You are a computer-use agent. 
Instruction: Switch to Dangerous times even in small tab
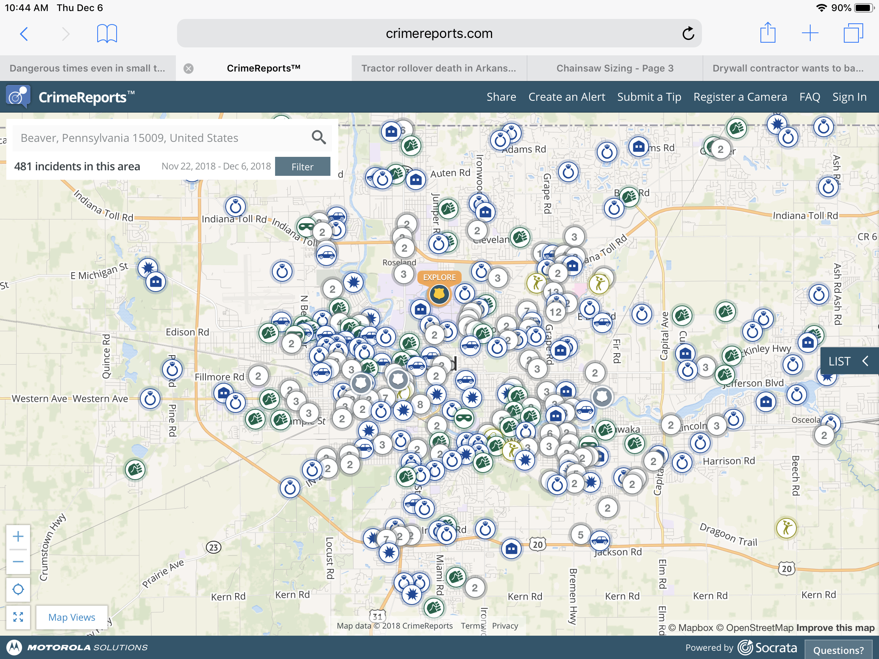(87, 68)
